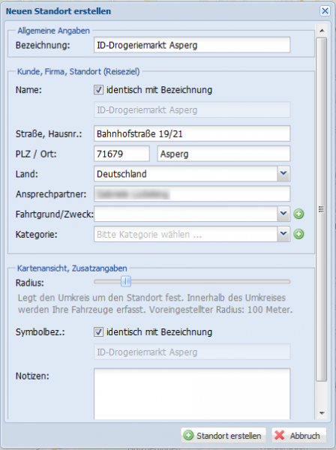The image size is (336, 450).
Task: Expand the Fahrtgrund/Zweck dropdown arrow
Action: [x=283, y=214]
